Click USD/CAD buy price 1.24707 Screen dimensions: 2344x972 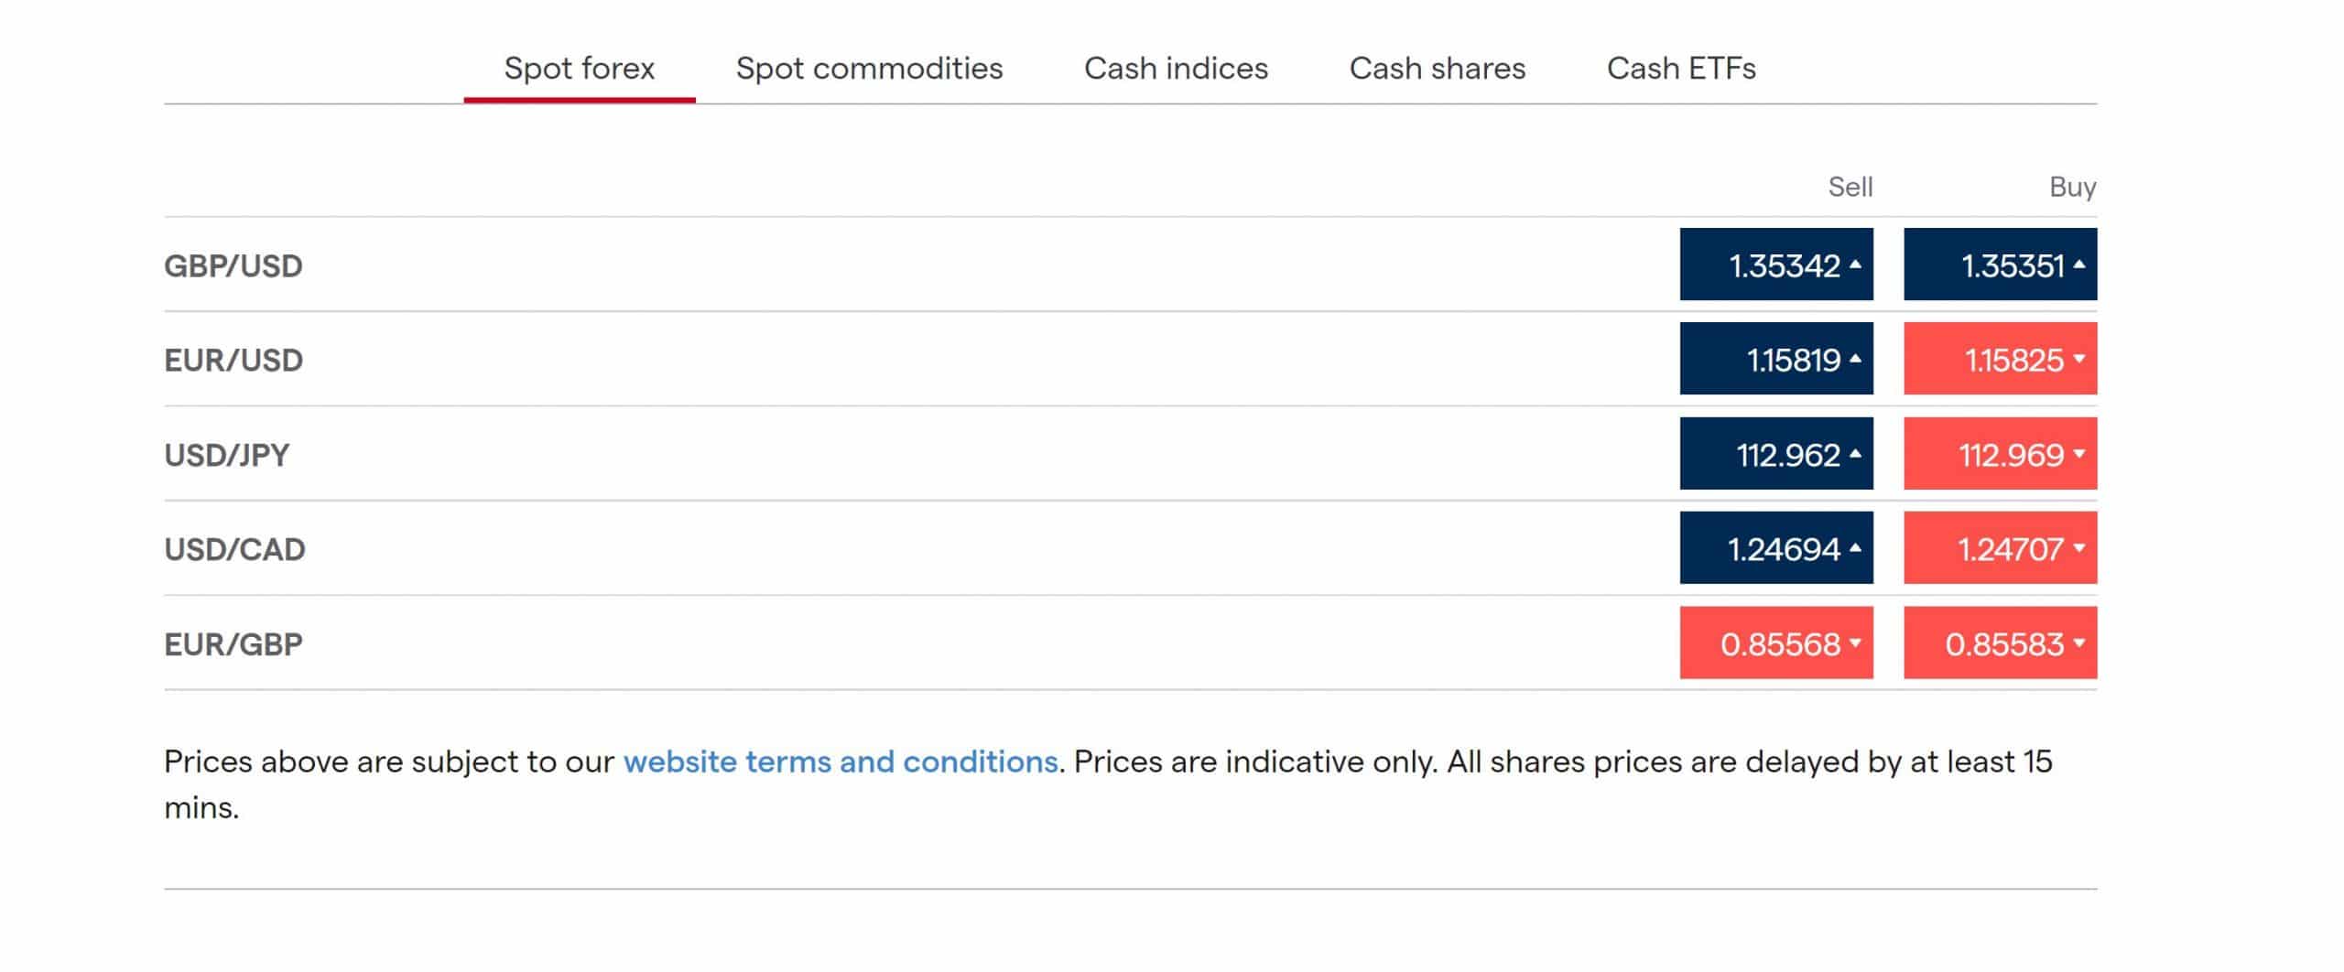[x=2001, y=548]
